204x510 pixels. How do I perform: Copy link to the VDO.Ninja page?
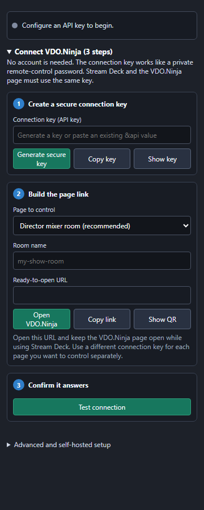tap(102, 319)
